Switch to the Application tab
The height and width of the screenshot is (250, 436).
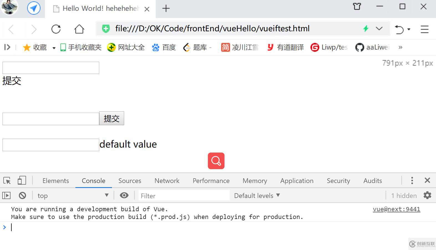click(297, 181)
